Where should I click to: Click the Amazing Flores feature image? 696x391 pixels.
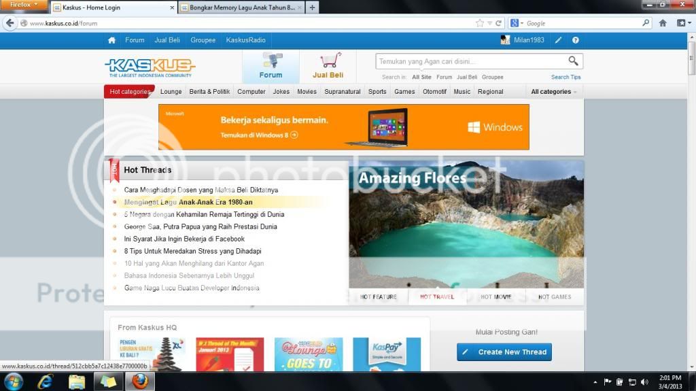coord(466,224)
